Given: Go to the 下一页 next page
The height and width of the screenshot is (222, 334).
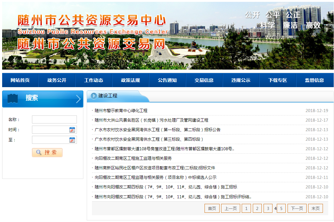Looking at the screenshot, I should pyautogui.click(x=297, y=208).
